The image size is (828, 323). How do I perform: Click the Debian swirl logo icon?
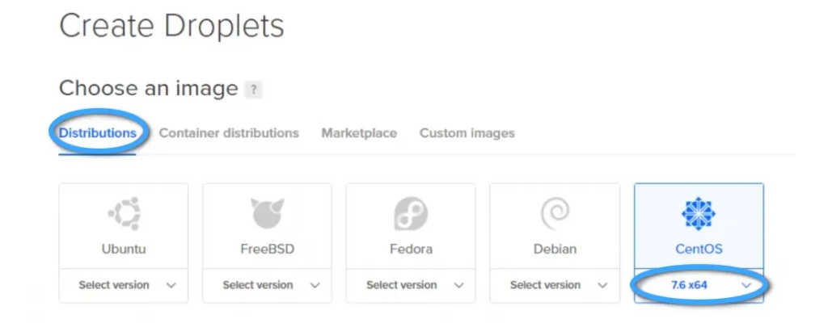point(555,214)
